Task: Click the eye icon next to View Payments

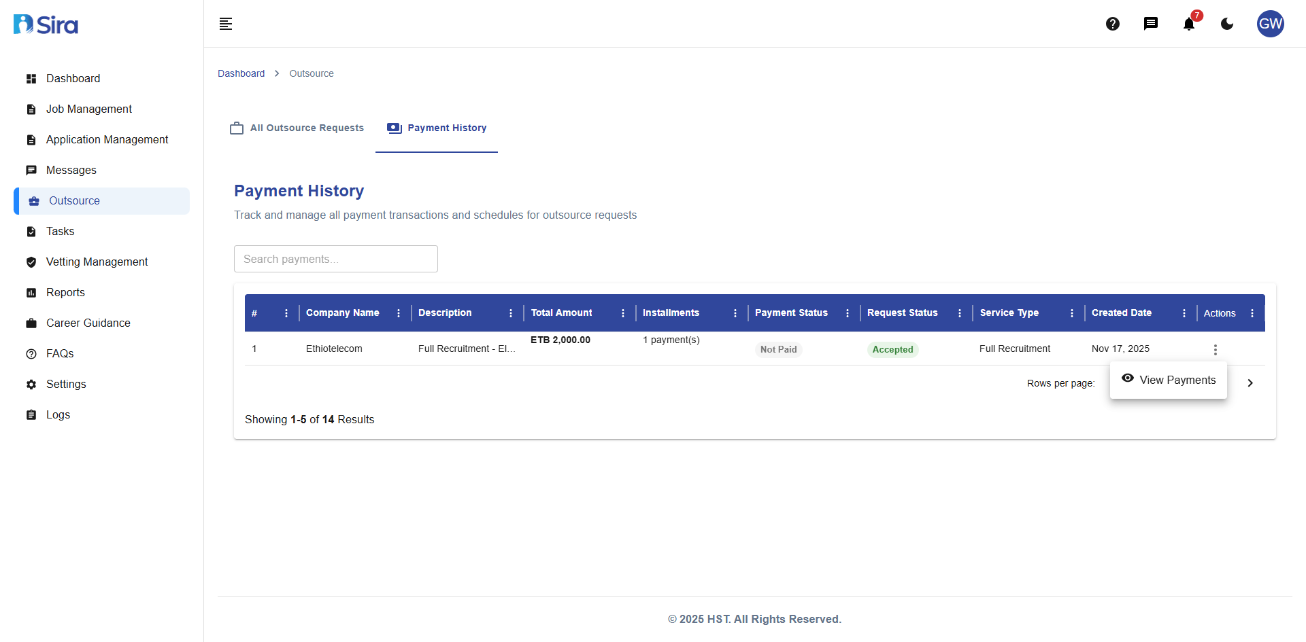Action: point(1128,379)
